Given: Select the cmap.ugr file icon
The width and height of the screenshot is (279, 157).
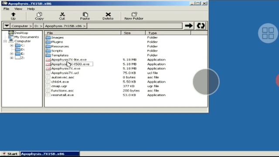Looking at the screenshot, I should tap(48, 86).
